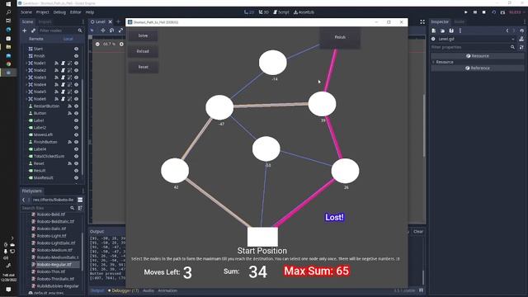
Task: Play the project
Action: click(466, 12)
